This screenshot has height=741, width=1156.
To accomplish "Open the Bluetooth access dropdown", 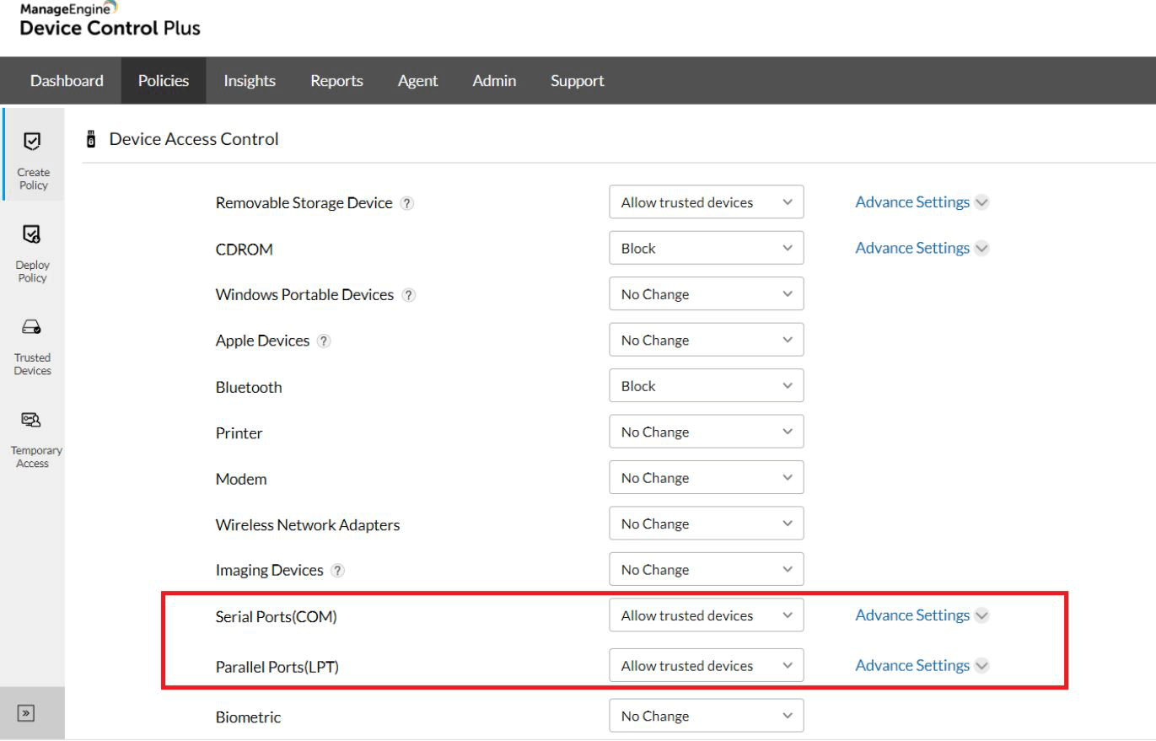I will [706, 386].
